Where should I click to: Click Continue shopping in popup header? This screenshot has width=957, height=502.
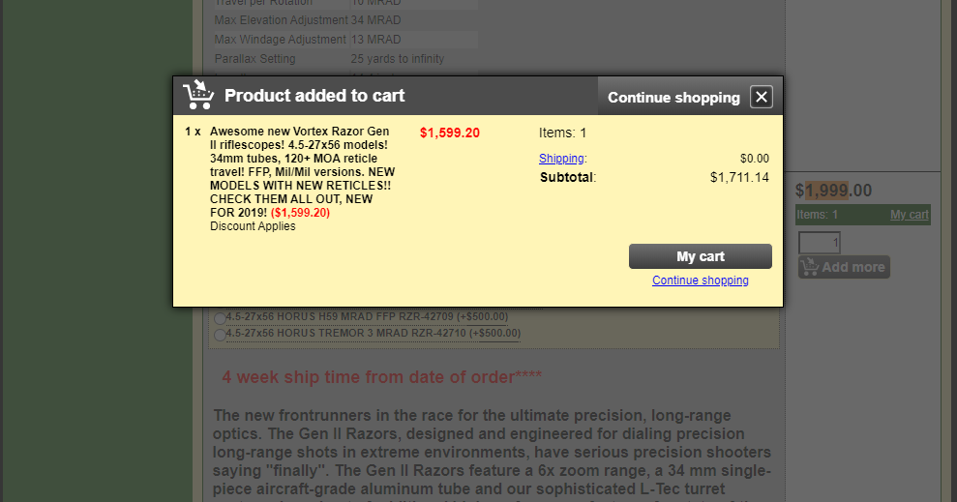(x=673, y=98)
